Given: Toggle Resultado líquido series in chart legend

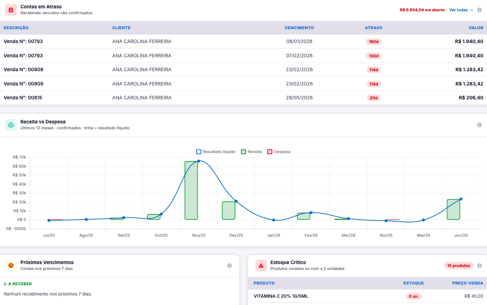Looking at the screenshot, I should point(216,152).
